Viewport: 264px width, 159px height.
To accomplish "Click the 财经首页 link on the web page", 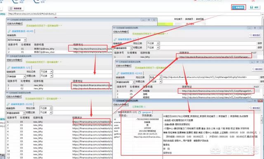I will (x=178, y=19).
